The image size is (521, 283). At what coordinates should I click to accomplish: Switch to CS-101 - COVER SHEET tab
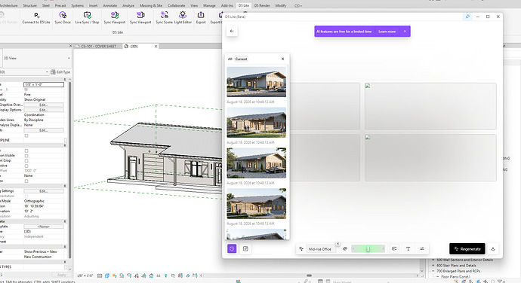point(99,47)
